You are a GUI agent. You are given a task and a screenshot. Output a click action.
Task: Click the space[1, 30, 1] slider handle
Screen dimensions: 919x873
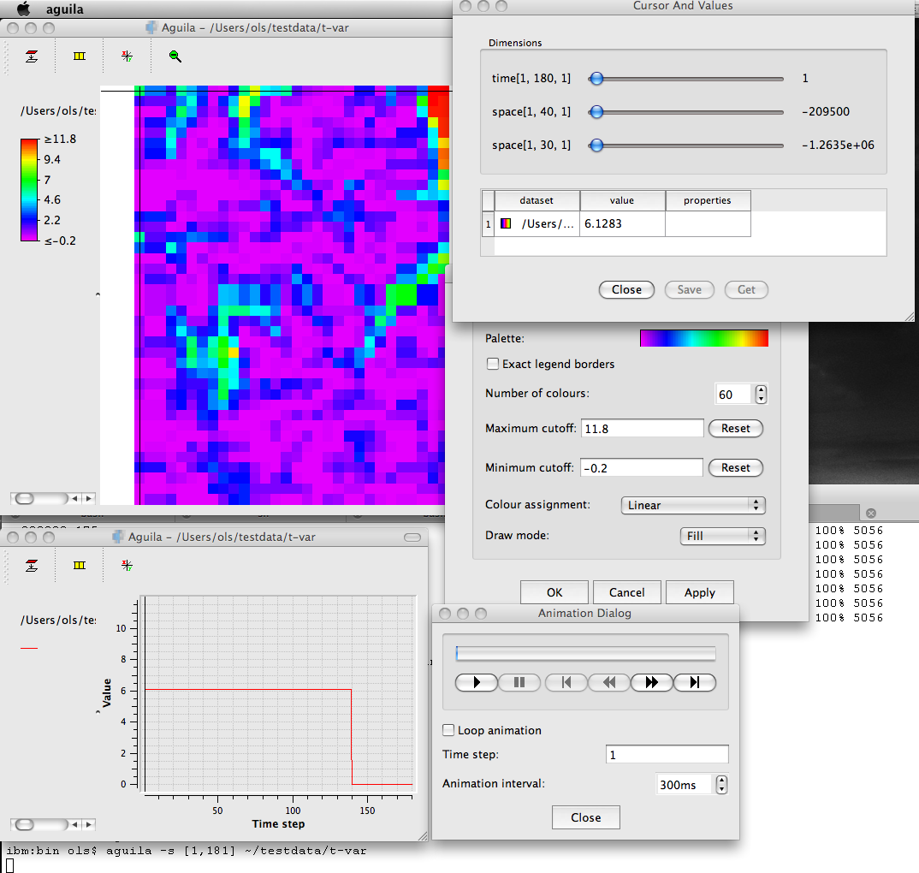pos(596,145)
